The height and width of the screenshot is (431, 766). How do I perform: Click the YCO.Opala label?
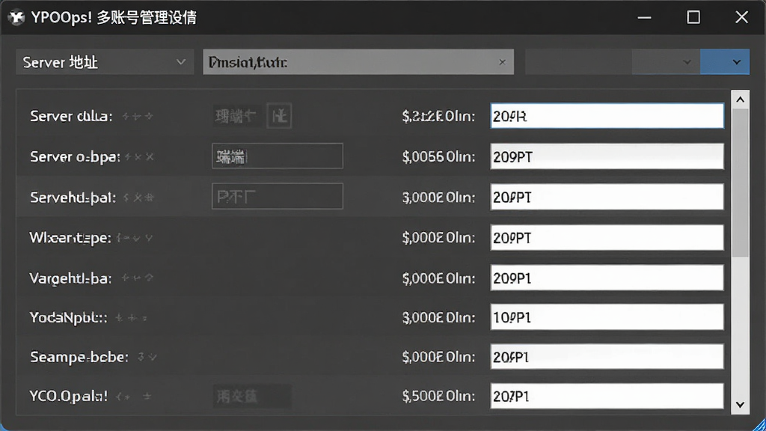(x=68, y=396)
